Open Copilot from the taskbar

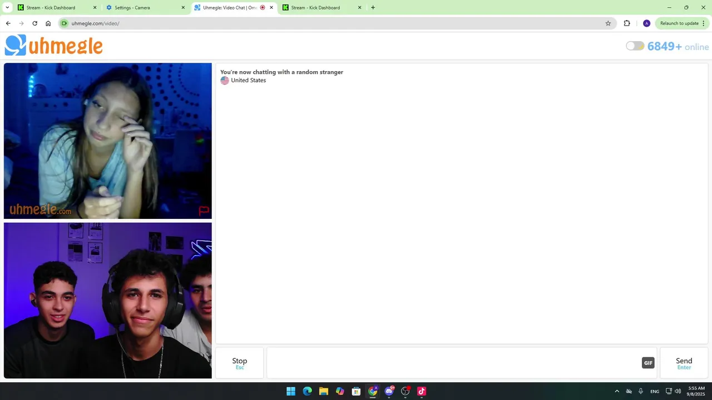pyautogui.click(x=340, y=391)
